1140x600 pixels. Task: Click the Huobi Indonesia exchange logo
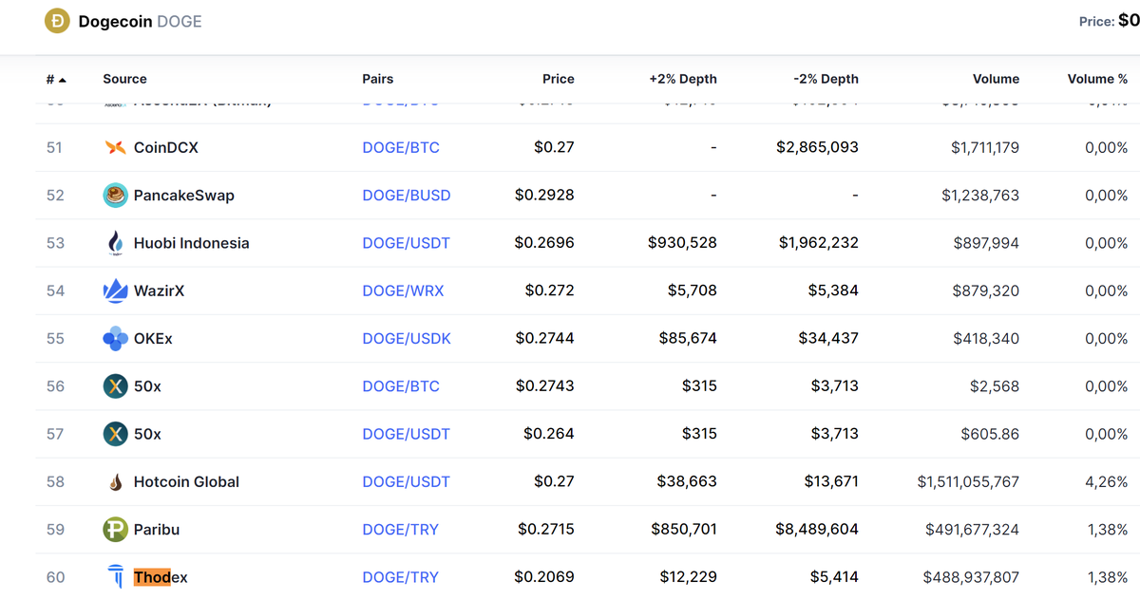(115, 243)
